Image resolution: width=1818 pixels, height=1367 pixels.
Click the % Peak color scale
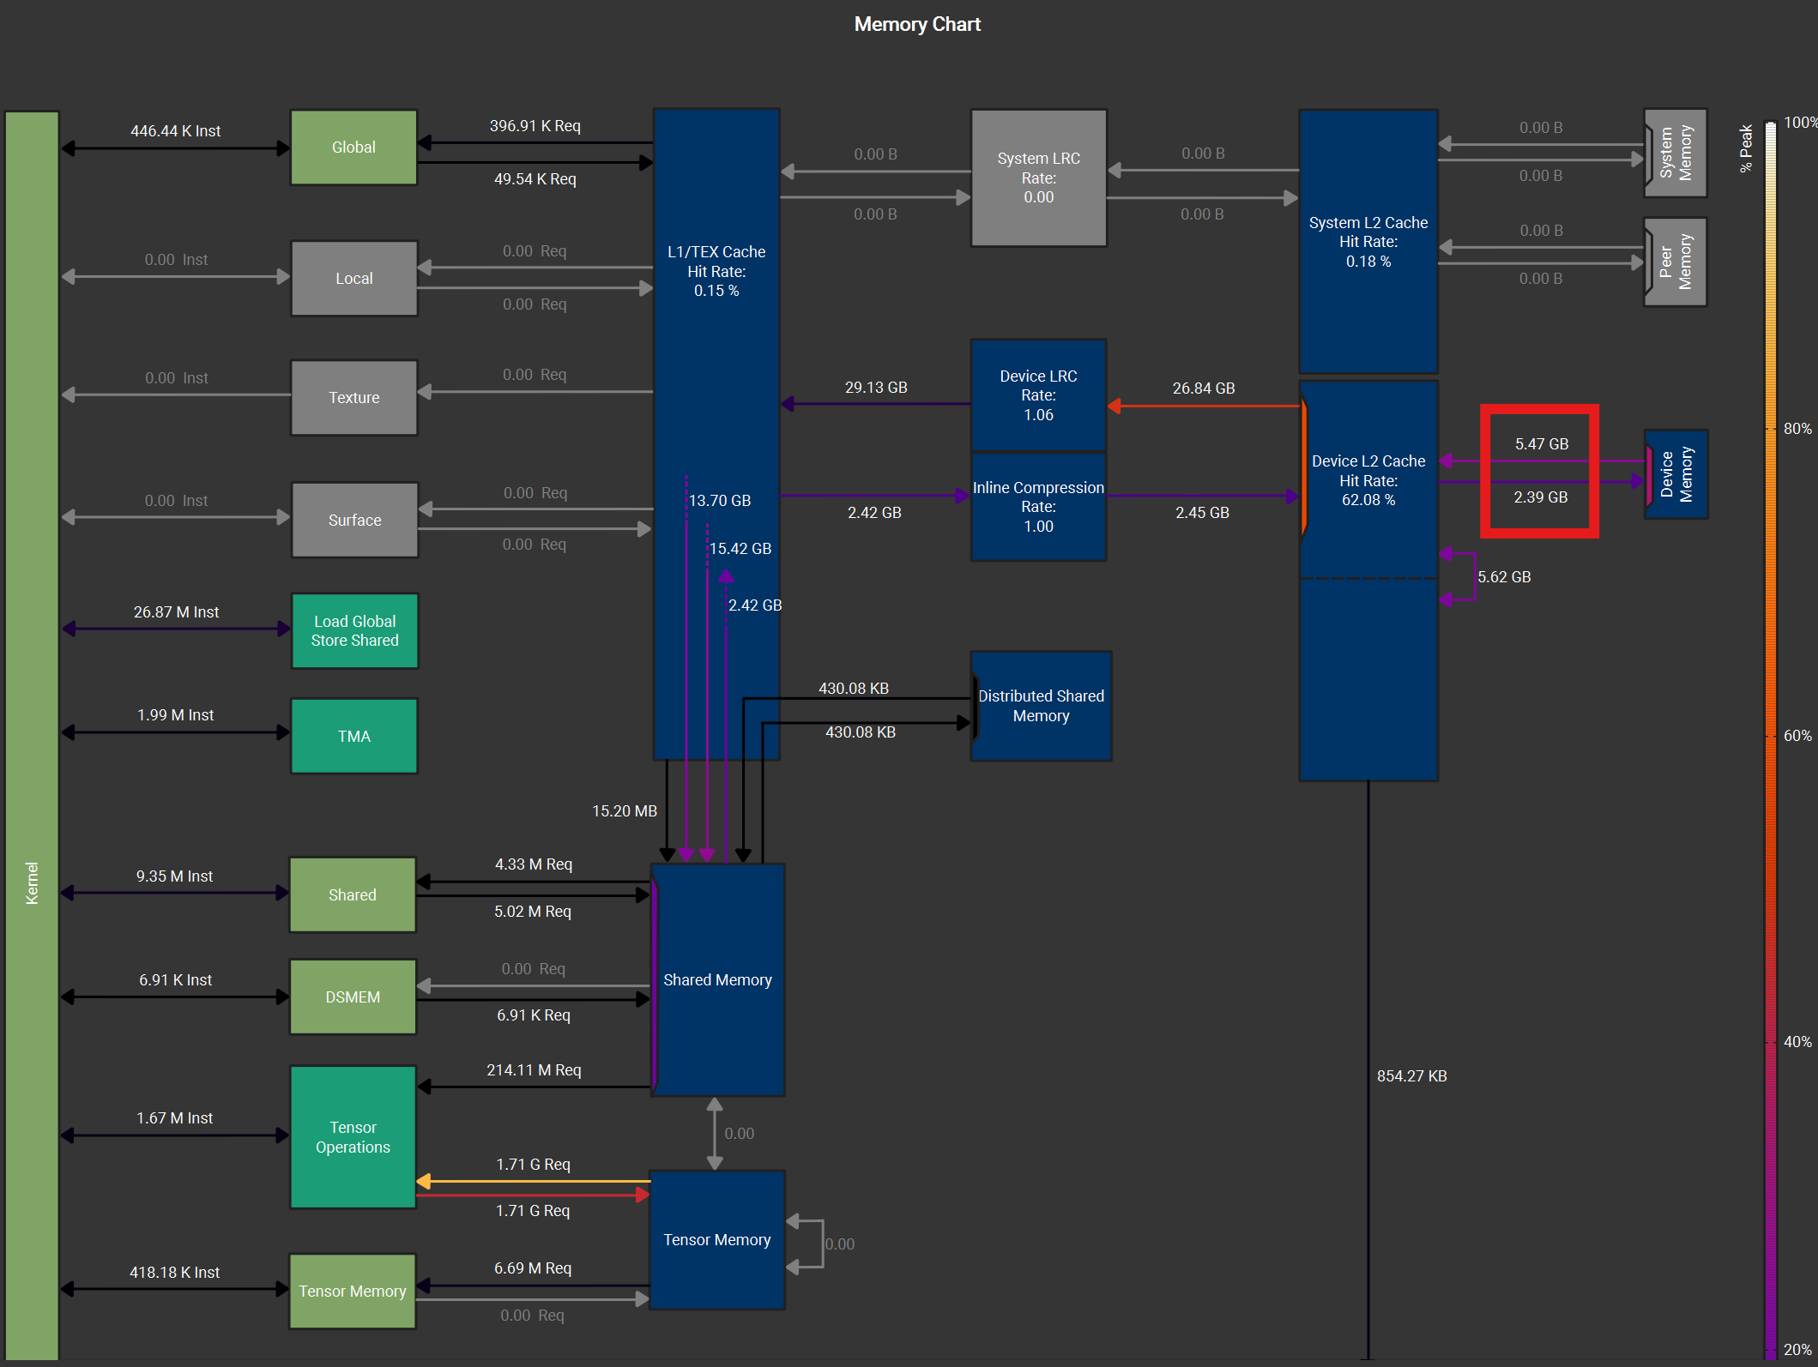[x=1770, y=738]
